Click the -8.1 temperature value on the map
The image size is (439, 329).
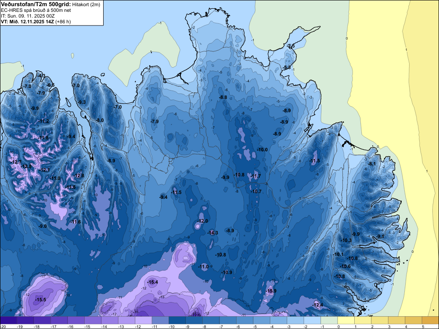click(x=372, y=164)
